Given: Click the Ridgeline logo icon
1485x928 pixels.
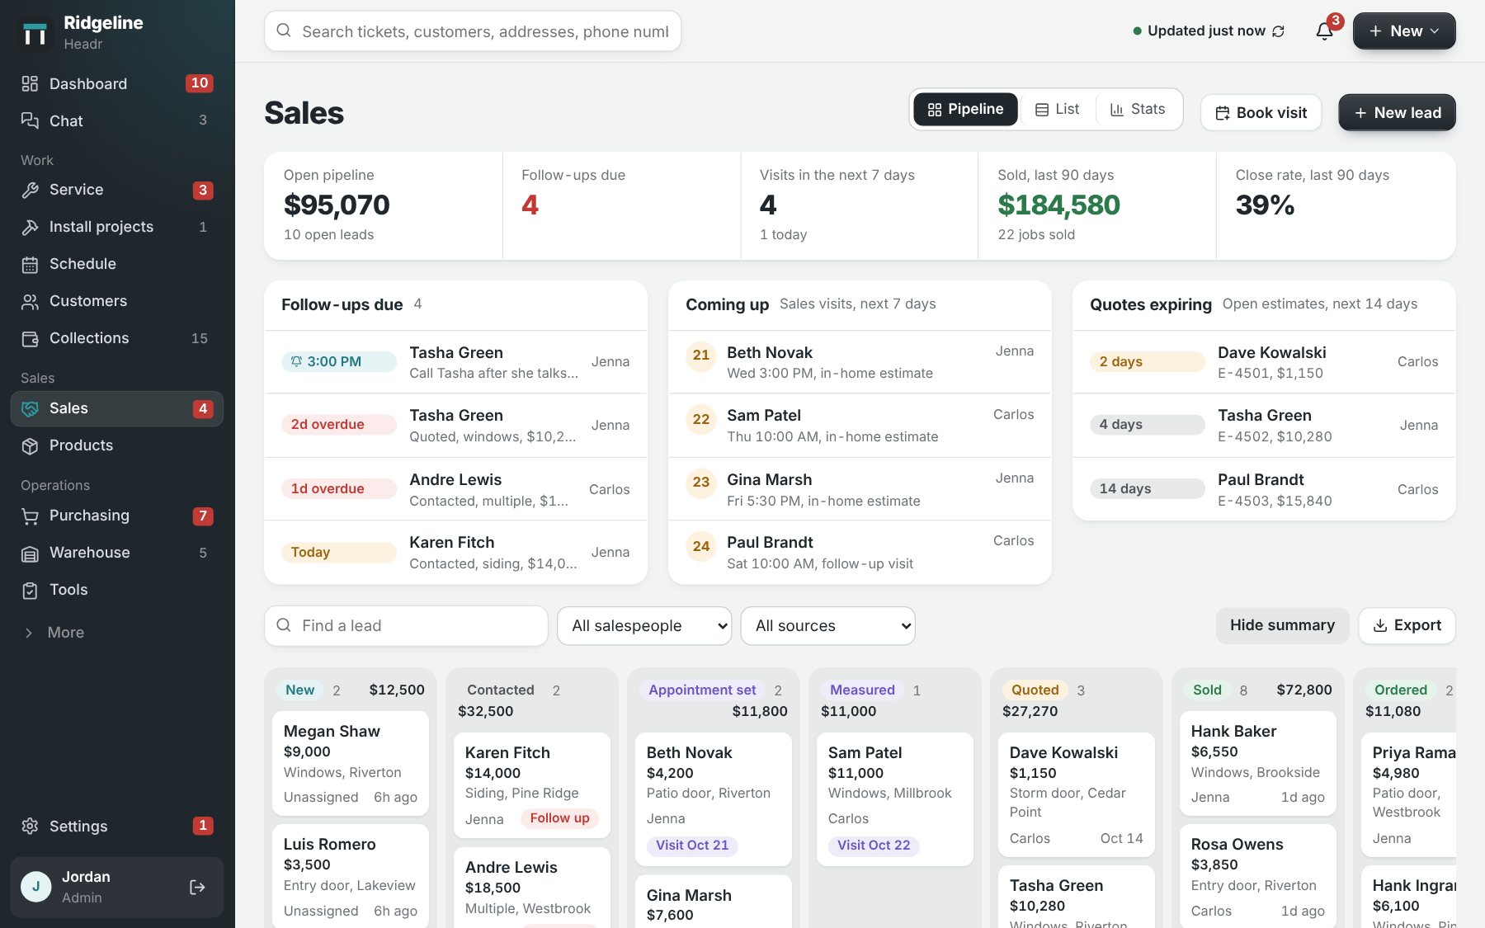Looking at the screenshot, I should [x=35, y=33].
